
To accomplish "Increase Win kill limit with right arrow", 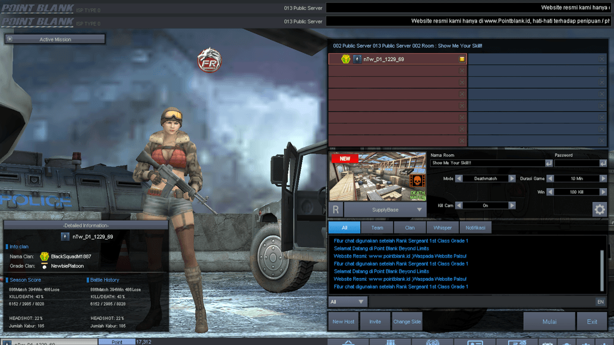I will pos(603,192).
